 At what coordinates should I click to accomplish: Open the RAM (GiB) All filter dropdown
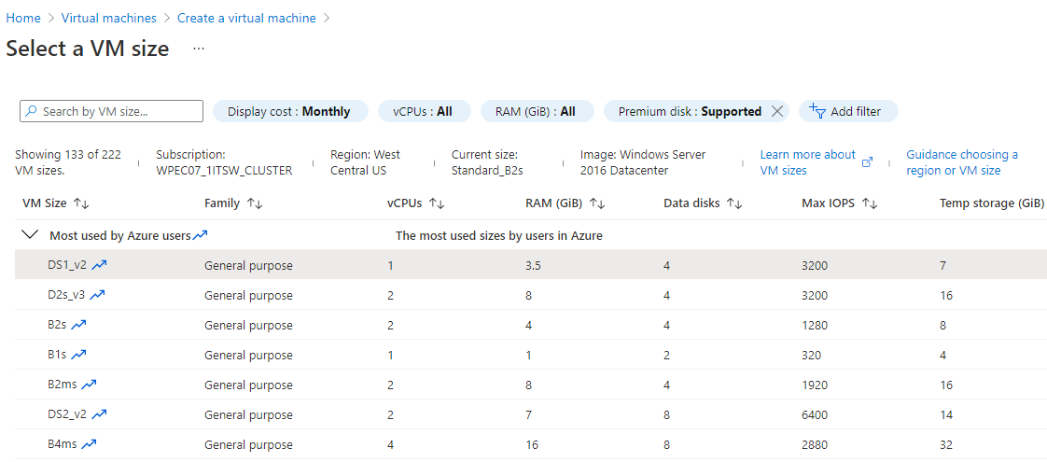[x=537, y=111]
